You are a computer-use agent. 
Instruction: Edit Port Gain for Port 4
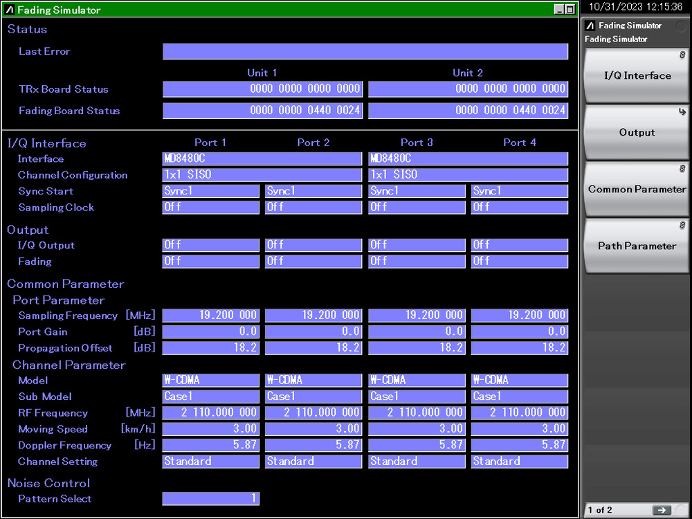(x=520, y=332)
